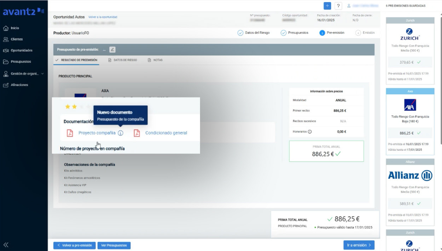Image resolution: width=442 pixels, height=251 pixels.
Task: Click the info icon next to Proyecto compañía
Action: click(120, 133)
